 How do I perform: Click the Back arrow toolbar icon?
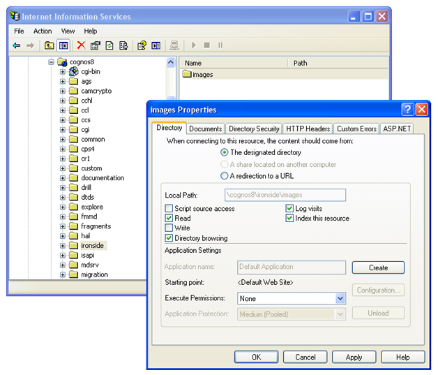tap(17, 45)
